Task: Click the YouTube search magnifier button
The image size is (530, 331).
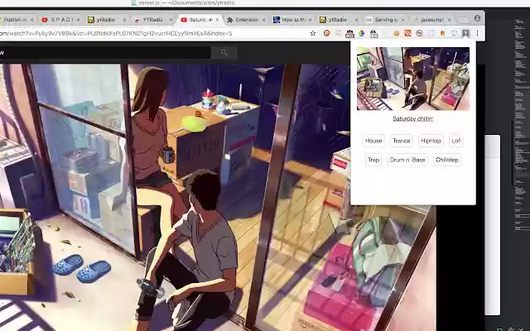Action: (x=224, y=52)
